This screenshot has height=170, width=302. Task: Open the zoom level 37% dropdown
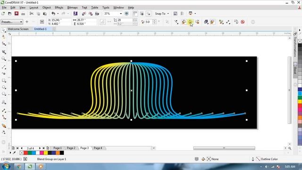pyautogui.click(x=121, y=14)
